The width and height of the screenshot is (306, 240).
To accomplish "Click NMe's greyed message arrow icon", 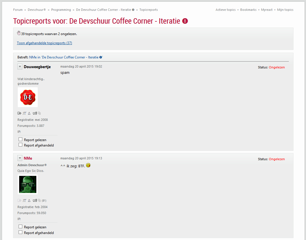I will 19,200.
